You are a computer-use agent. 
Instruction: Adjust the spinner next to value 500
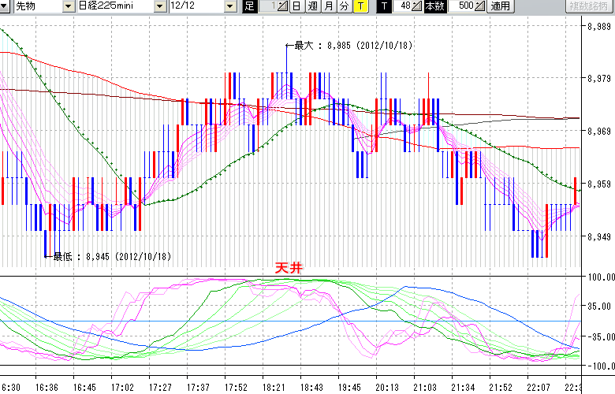(481, 6)
